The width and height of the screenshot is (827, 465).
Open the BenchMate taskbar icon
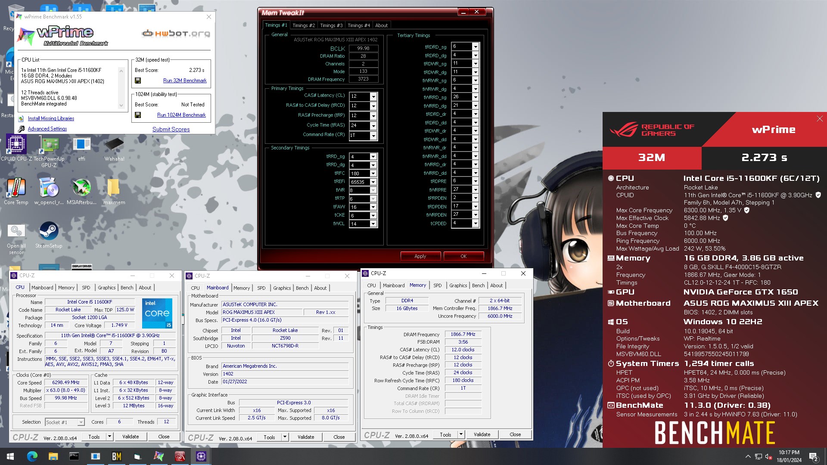(116, 456)
